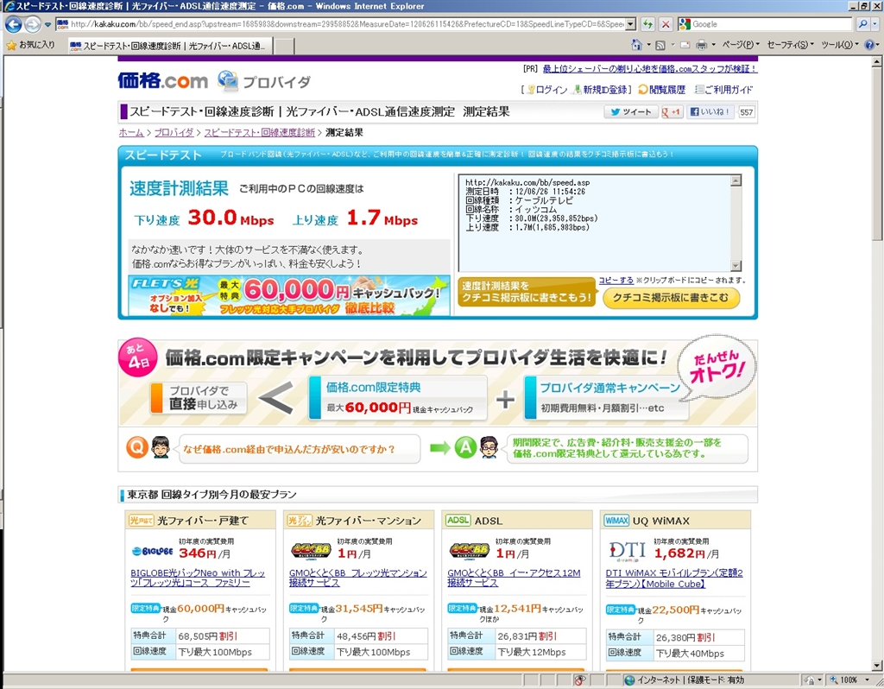This screenshot has width=884, height=689.
Task: Open the ページ(P) menu
Action: coord(741,45)
